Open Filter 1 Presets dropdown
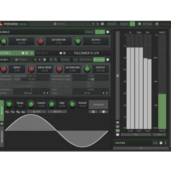 [x=21, y=60]
